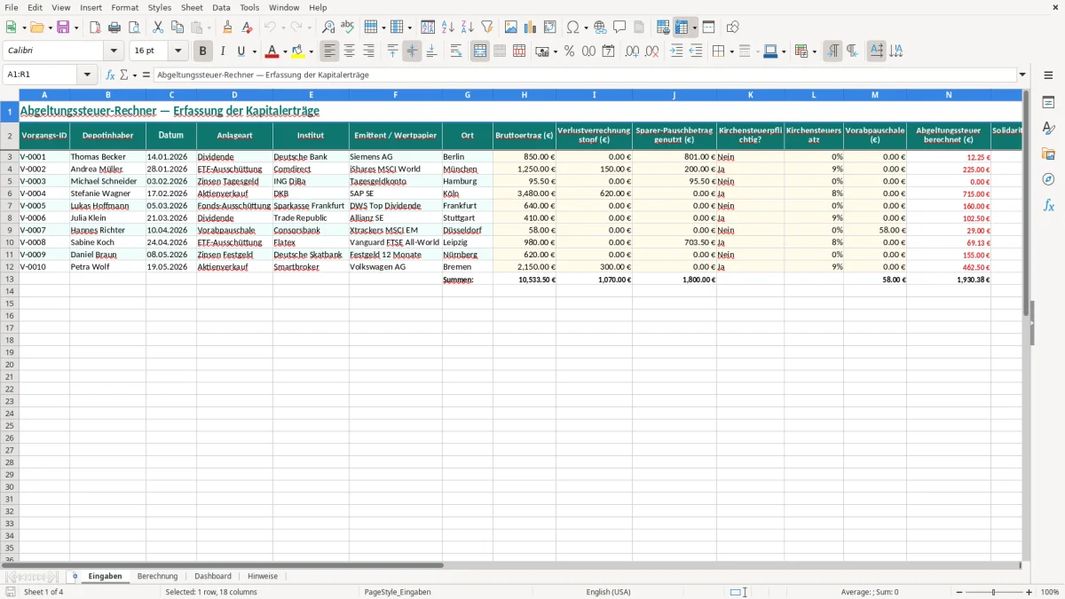This screenshot has width=1065, height=599.
Task: Insert an image
Action: coord(511,28)
